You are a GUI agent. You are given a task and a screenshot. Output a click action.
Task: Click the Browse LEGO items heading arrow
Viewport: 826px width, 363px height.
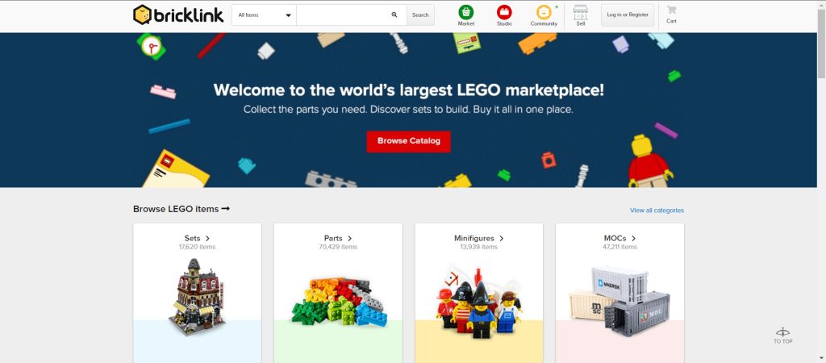click(226, 209)
